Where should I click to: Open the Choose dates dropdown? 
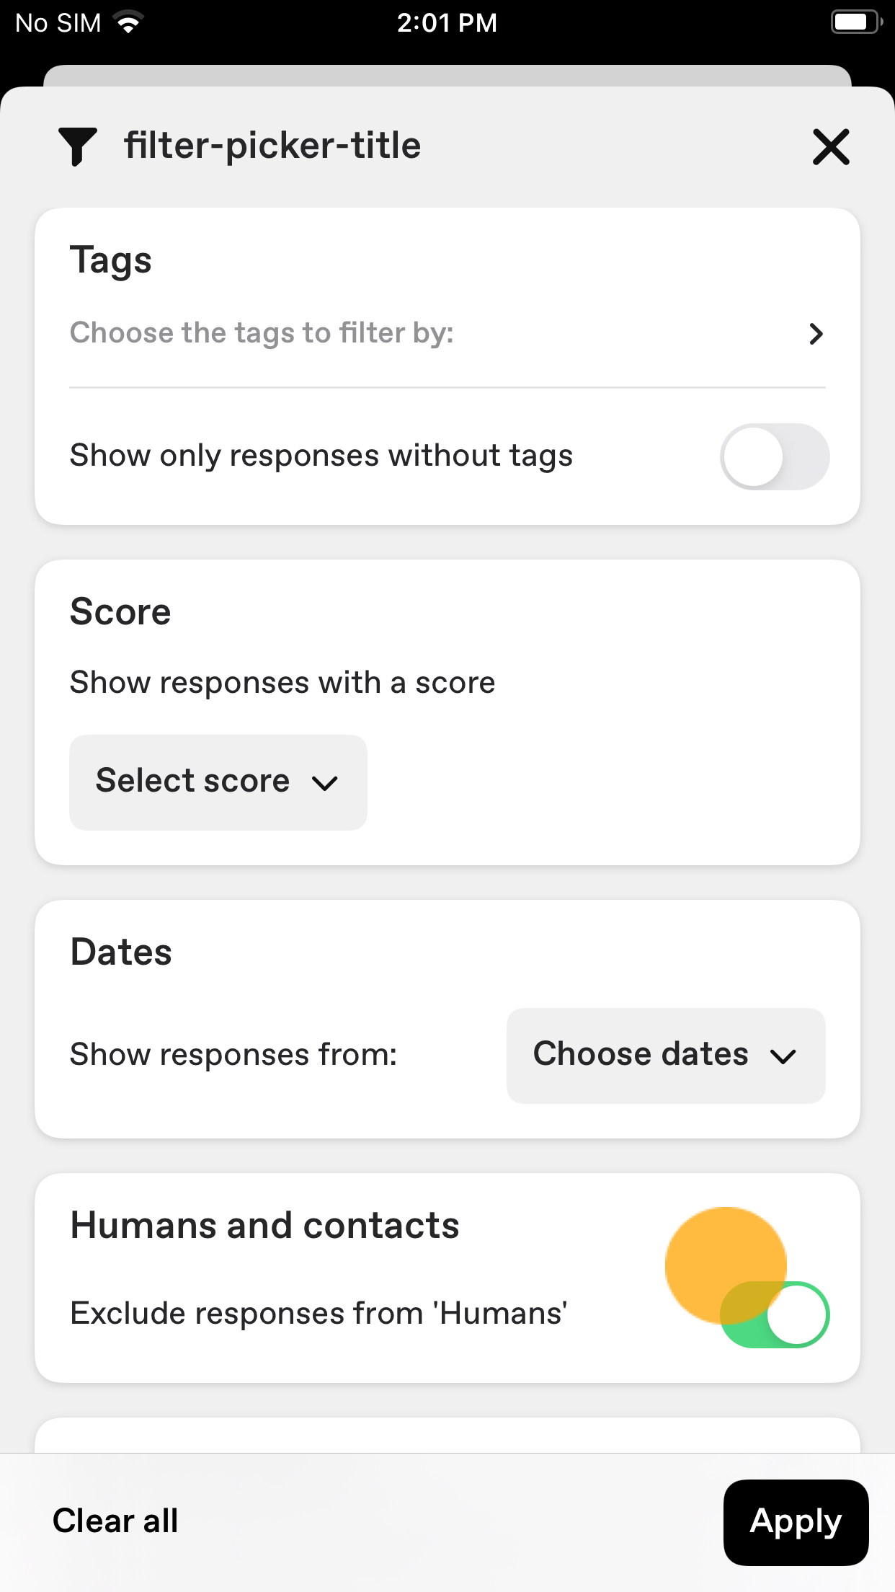(x=666, y=1056)
